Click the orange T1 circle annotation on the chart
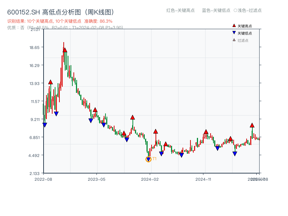Image resolution: width=288 pixels, height=216 pixels. click(149, 158)
